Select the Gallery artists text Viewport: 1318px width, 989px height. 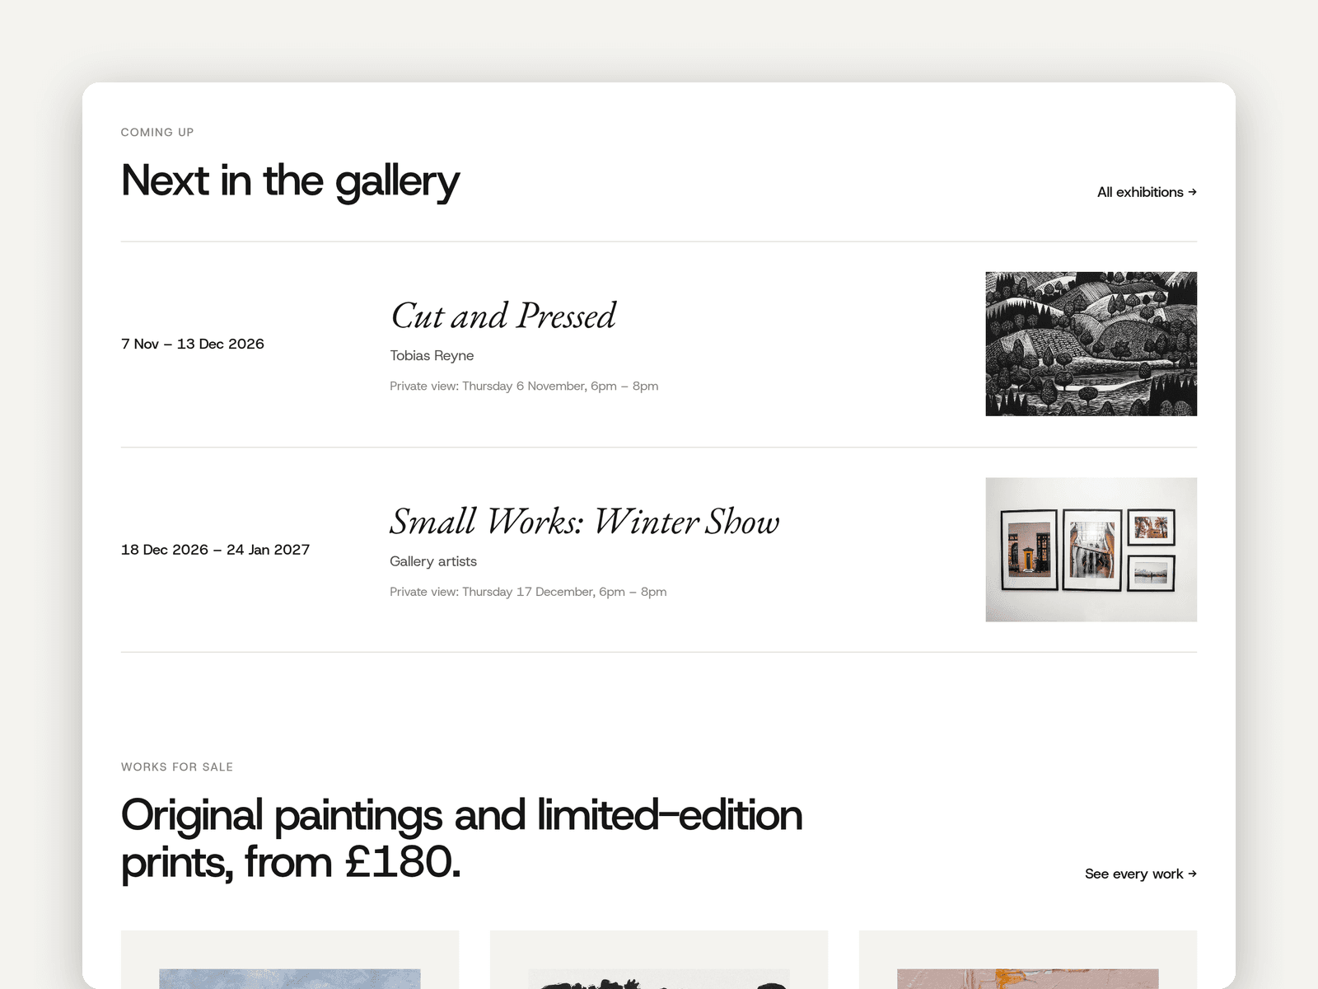433,561
